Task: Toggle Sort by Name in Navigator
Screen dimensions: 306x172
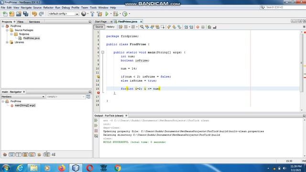Action: point(47,155)
